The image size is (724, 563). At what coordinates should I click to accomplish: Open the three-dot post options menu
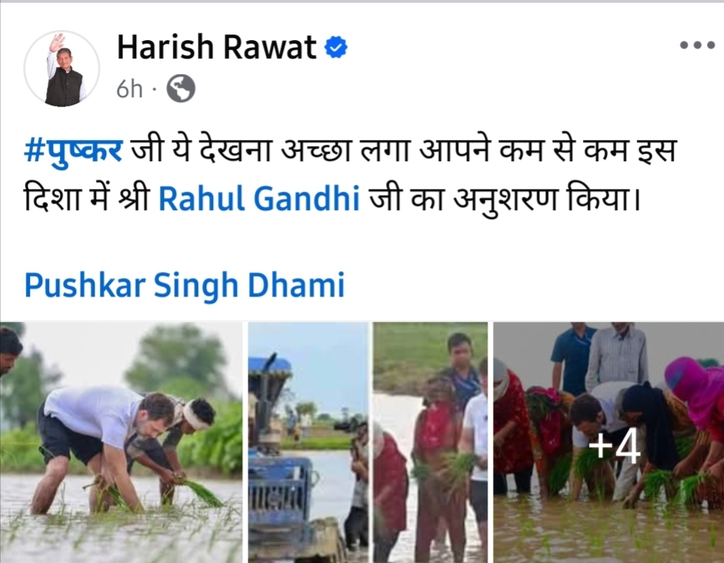pyautogui.click(x=697, y=46)
